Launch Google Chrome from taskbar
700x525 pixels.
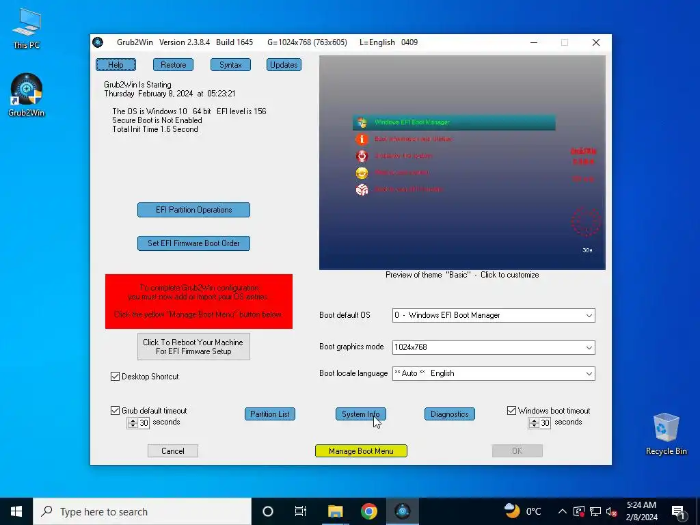click(368, 511)
